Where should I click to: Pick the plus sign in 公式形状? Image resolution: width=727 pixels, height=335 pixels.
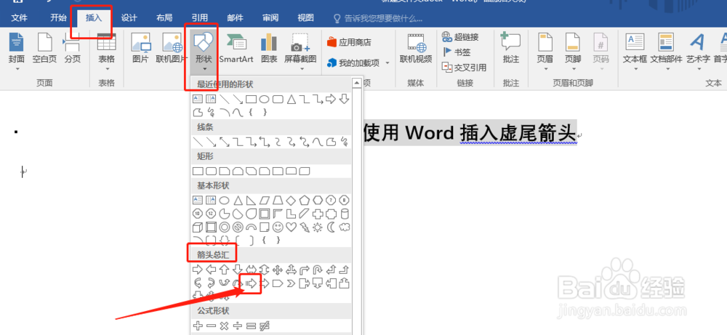coord(197,326)
